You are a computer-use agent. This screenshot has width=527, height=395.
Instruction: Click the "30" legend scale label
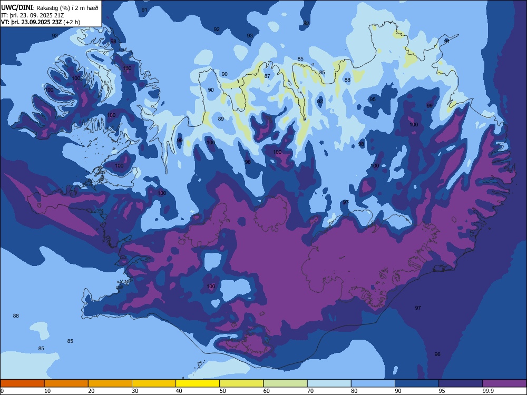point(135,391)
